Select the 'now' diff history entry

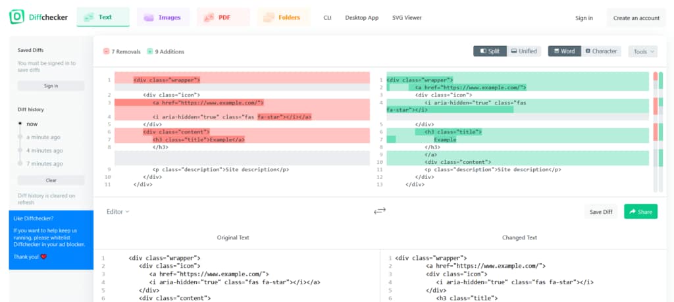point(32,124)
